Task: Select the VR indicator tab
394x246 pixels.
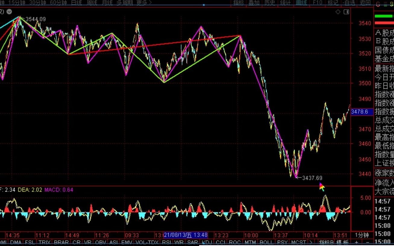Action: coord(88,242)
